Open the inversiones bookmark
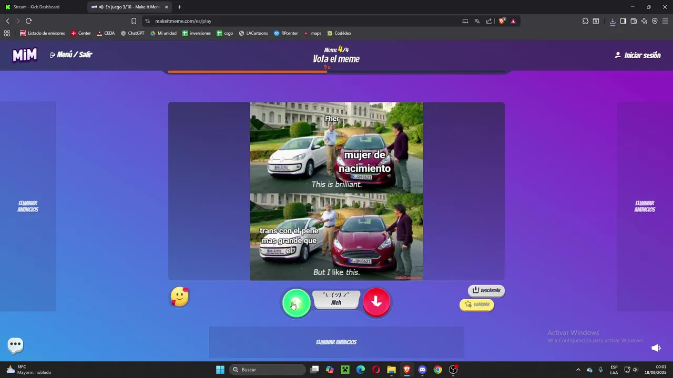This screenshot has width=673, height=378. click(197, 33)
